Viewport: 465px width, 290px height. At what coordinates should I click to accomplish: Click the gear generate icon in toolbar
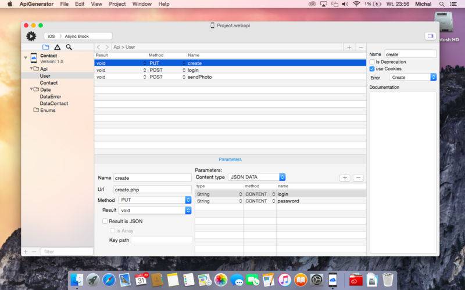pyautogui.click(x=31, y=36)
